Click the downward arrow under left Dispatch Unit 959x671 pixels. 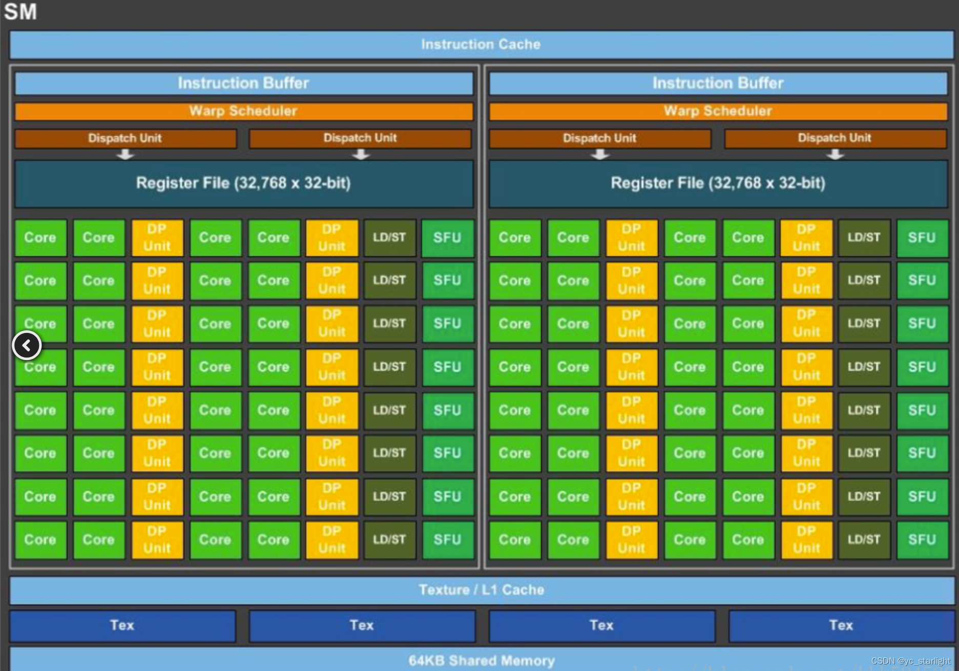124,154
